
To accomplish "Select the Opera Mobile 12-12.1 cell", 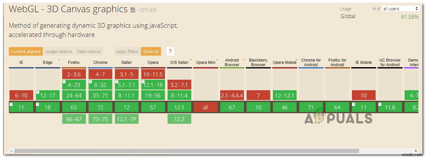I will [285, 95].
